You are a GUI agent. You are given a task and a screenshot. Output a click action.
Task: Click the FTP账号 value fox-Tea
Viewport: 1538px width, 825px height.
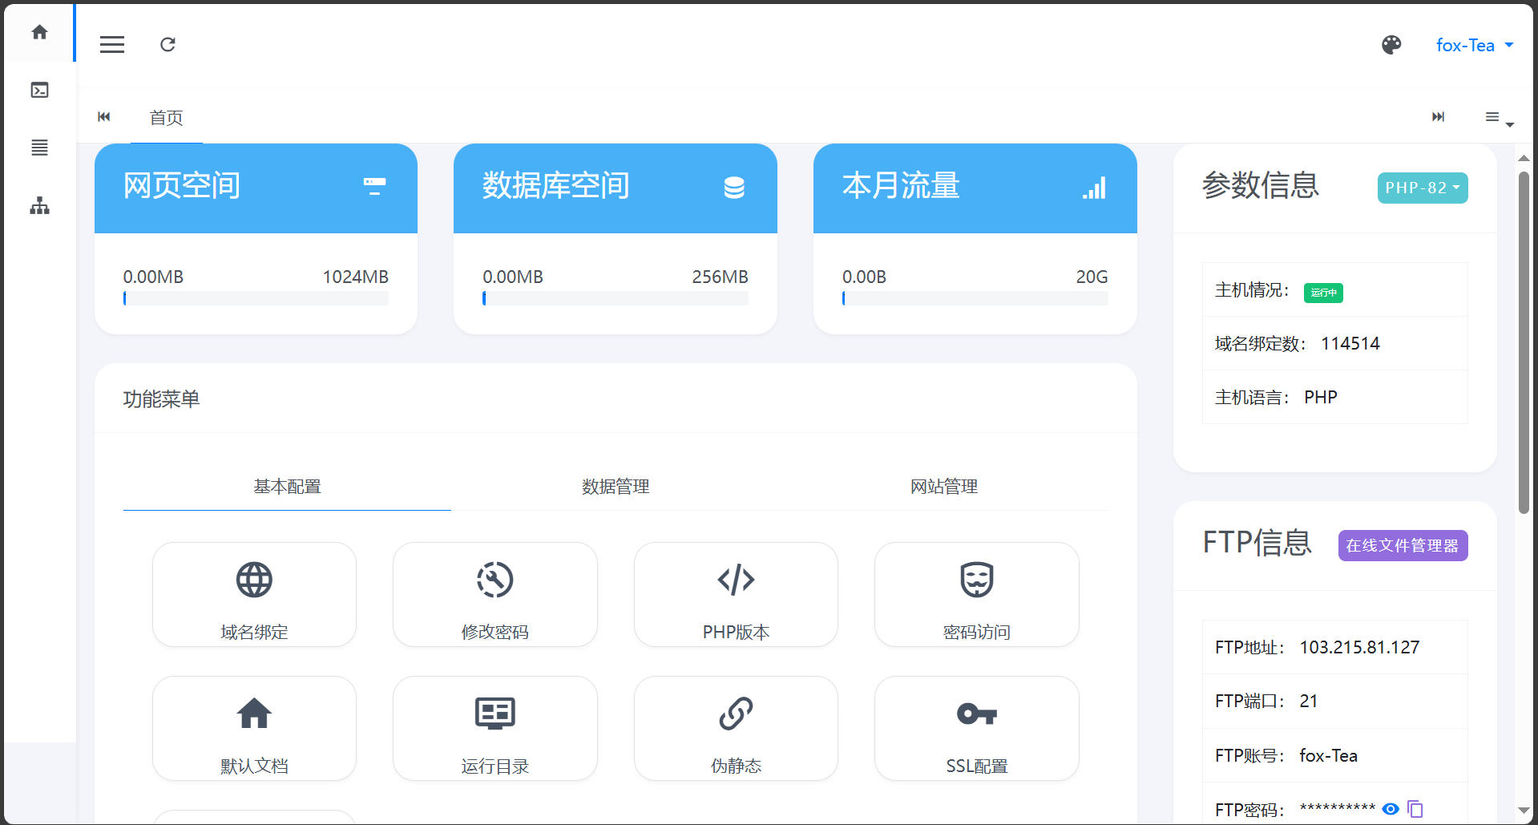[x=1328, y=756]
